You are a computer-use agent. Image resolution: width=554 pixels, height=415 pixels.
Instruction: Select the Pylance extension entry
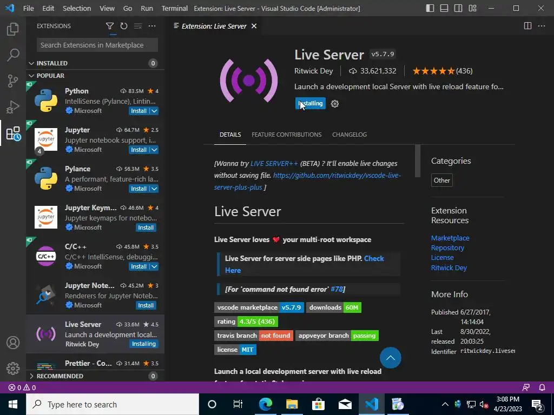pos(95,178)
